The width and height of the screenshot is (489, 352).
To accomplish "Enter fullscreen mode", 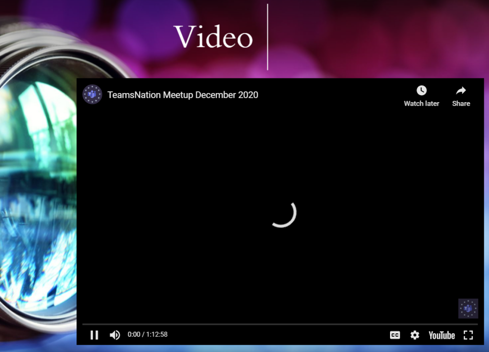I will click(x=468, y=335).
